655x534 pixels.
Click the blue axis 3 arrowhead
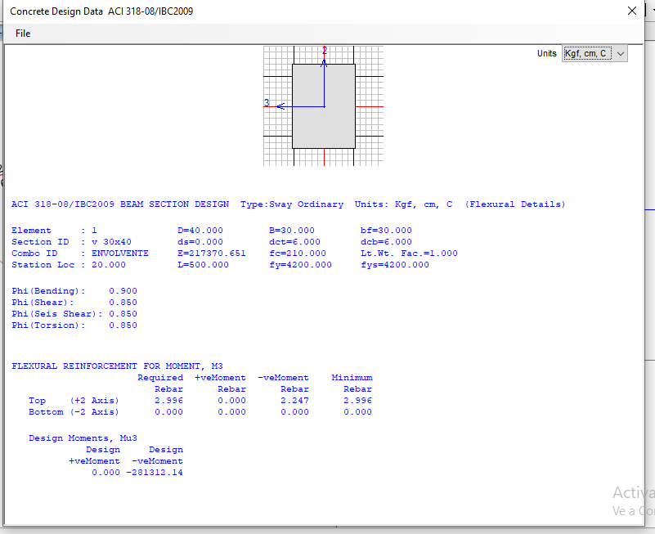point(280,106)
